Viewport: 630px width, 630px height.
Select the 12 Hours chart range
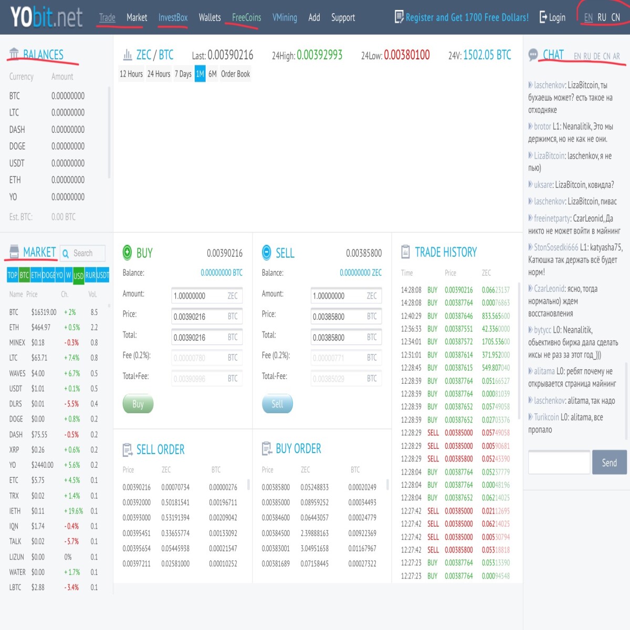(131, 74)
